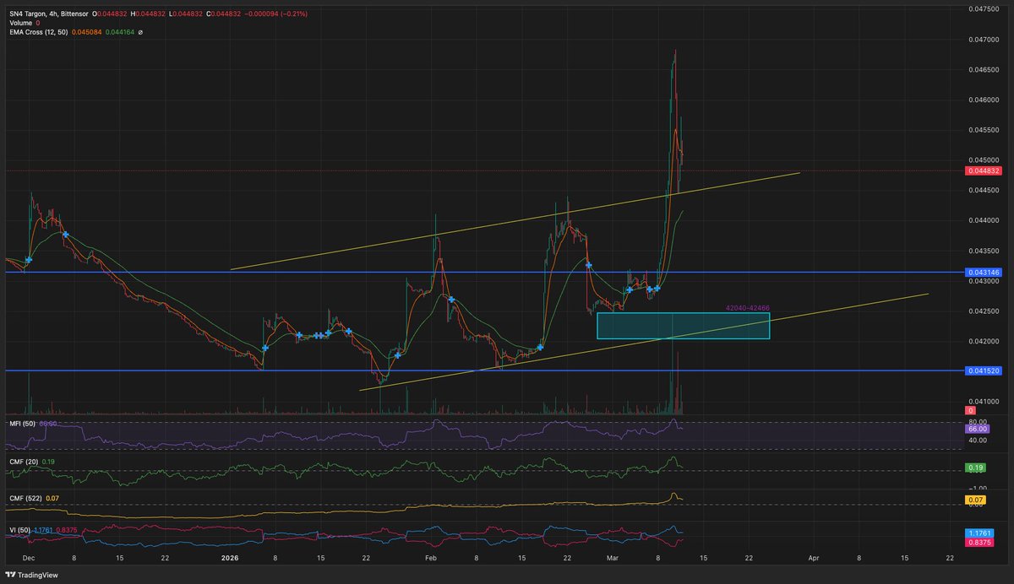This screenshot has width=1014, height=584.
Task: Click the green EMA value 0.044164
Action: point(119,32)
